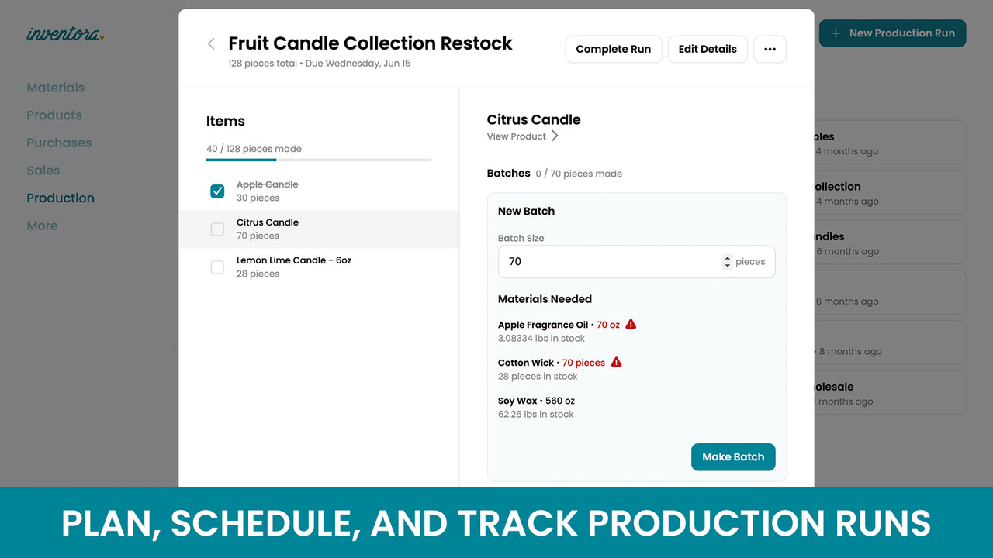
Task: Navigate to the Materials section
Action: click(55, 88)
